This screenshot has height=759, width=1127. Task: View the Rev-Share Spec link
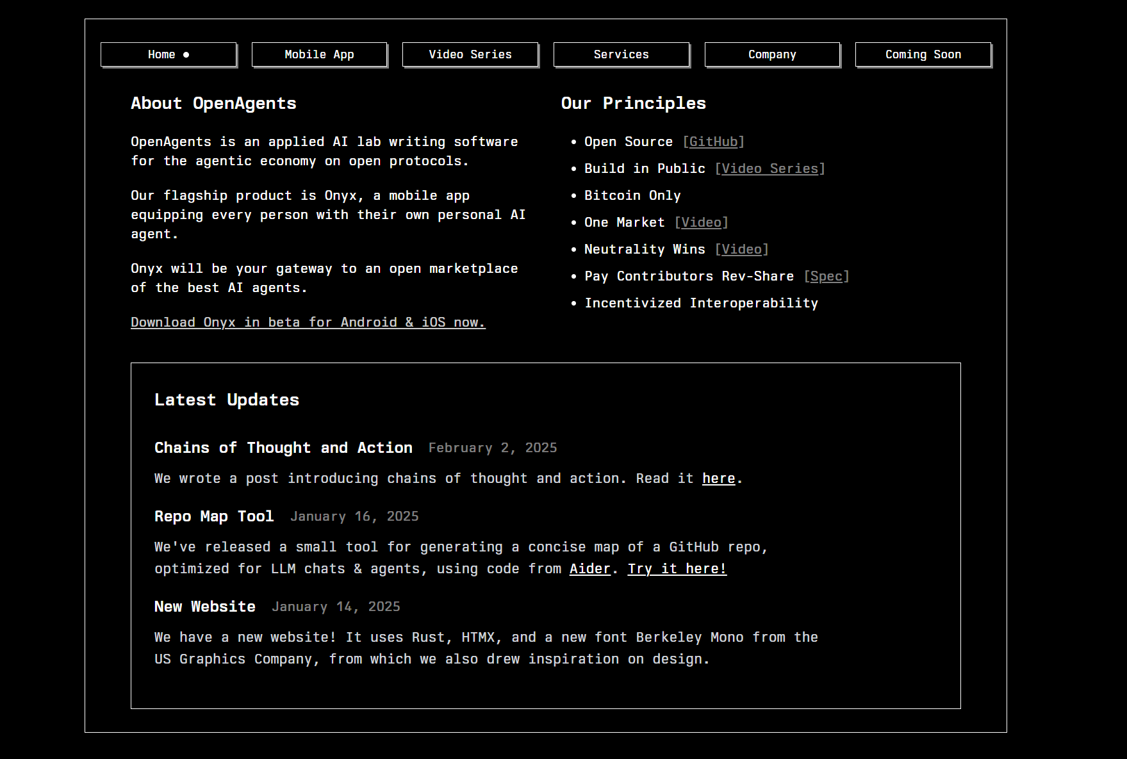pyautogui.click(x=826, y=276)
